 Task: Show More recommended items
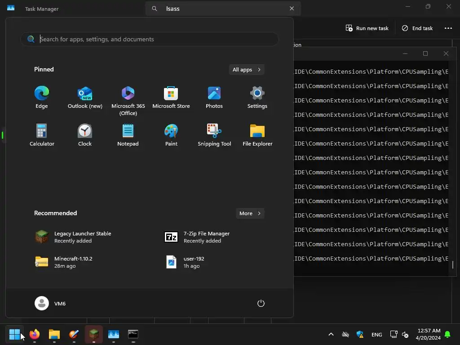[250, 213]
